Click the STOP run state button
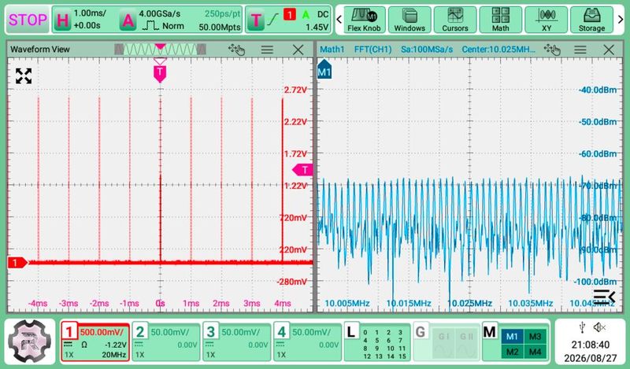Viewport: 630px width, 369px height. pos(28,19)
